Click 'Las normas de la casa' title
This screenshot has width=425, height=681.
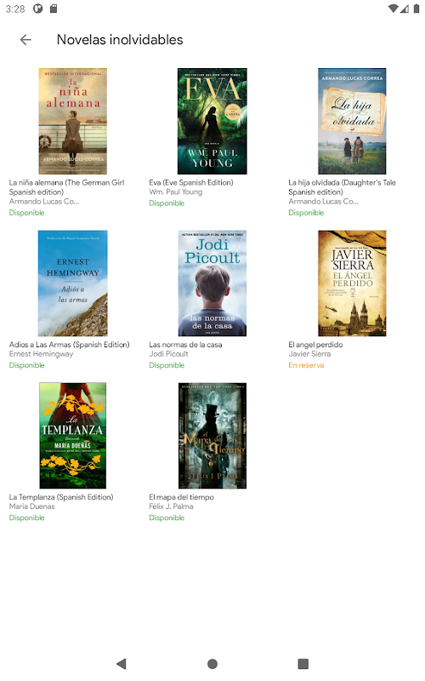click(x=185, y=345)
